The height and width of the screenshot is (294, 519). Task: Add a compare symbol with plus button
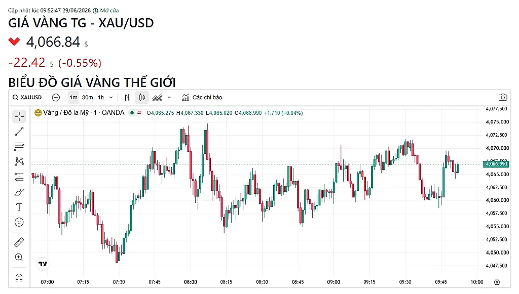[56, 98]
